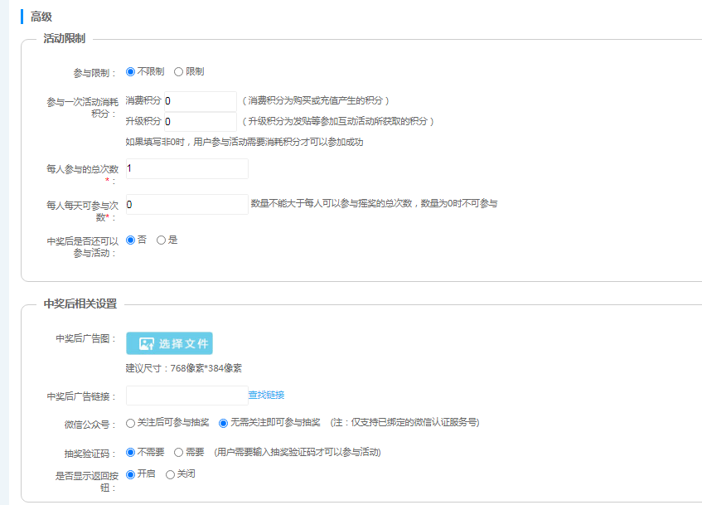Select '关注后可参与抽奖' option
The image size is (702, 505).
131,423
